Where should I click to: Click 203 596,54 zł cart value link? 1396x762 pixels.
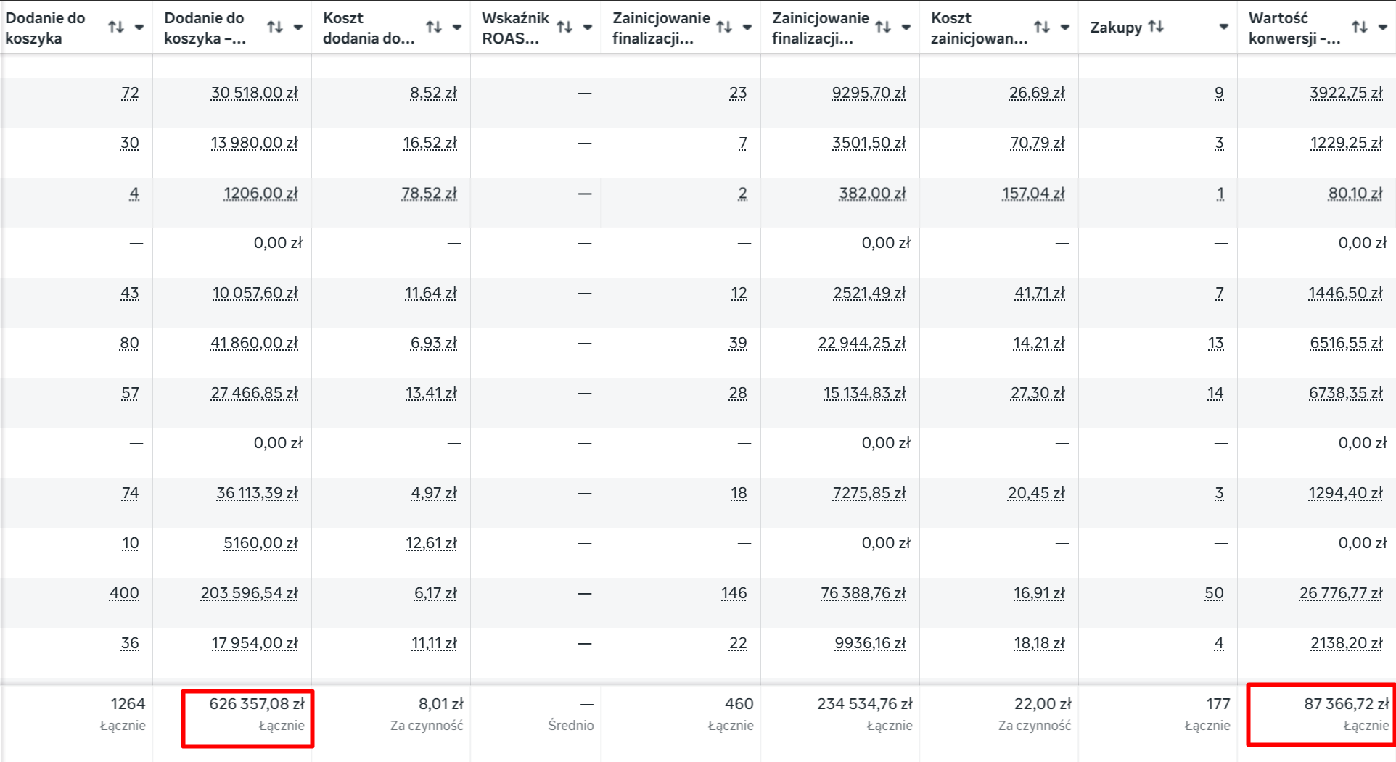[249, 593]
